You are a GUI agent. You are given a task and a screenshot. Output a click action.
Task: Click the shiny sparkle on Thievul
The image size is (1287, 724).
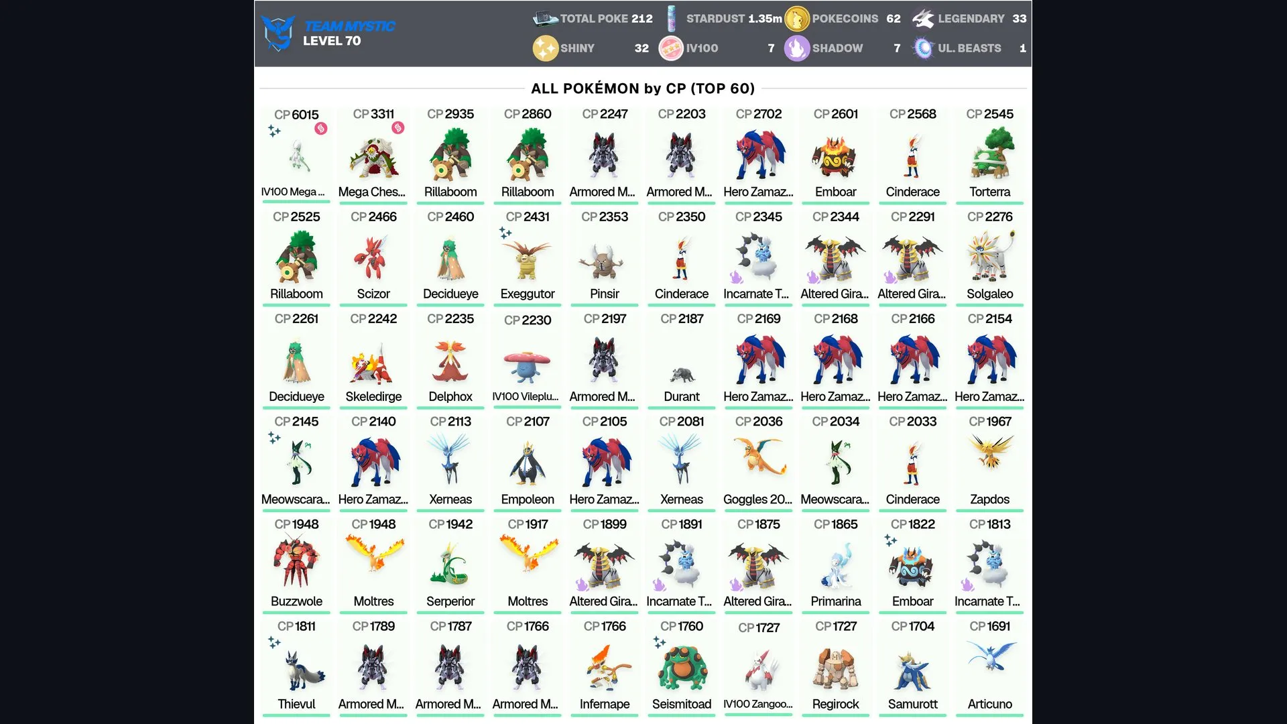tap(274, 642)
